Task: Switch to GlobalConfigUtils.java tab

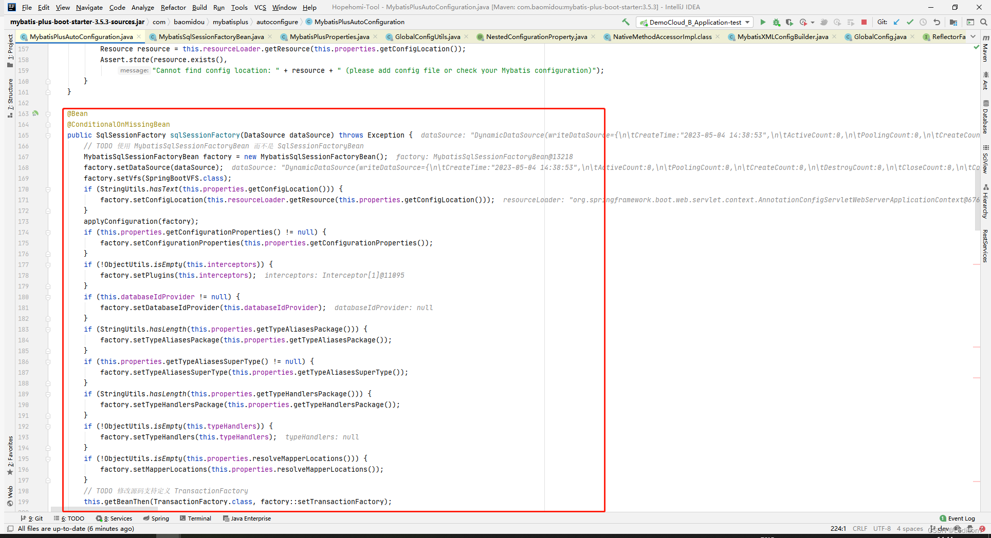Action: pos(427,36)
